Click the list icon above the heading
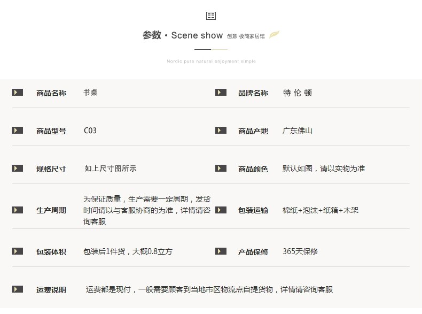Viewport: 422px width, 314px height. (211, 16)
